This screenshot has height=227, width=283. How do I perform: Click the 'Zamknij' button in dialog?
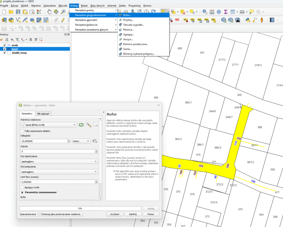(131, 214)
